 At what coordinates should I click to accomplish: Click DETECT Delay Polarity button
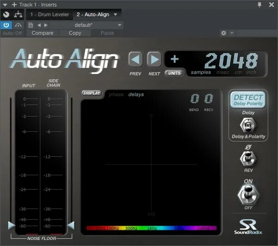248,100
